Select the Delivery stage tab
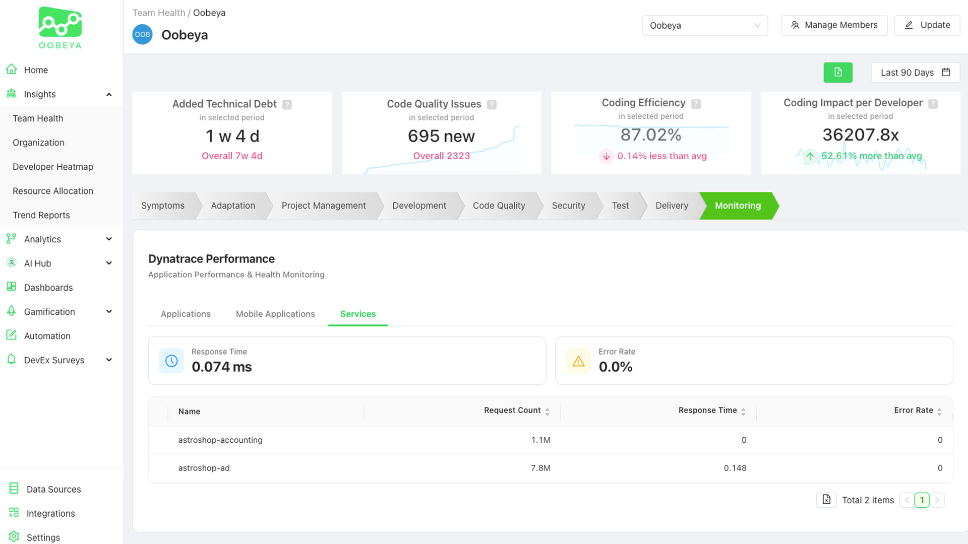Image resolution: width=968 pixels, height=544 pixels. pos(672,206)
